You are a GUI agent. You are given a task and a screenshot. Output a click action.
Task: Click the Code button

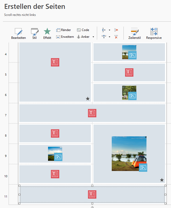[83, 30]
